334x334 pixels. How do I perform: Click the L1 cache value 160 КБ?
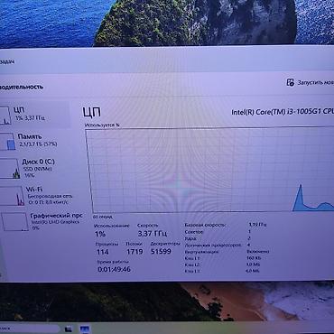click(254, 258)
